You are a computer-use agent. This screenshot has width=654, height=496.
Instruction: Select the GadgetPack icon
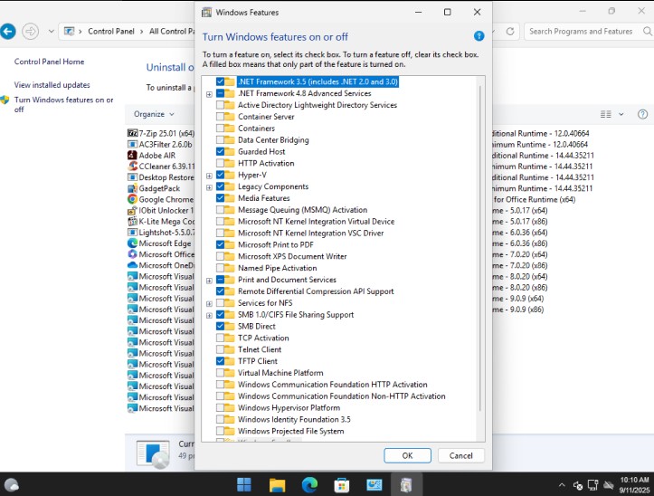[132, 188]
